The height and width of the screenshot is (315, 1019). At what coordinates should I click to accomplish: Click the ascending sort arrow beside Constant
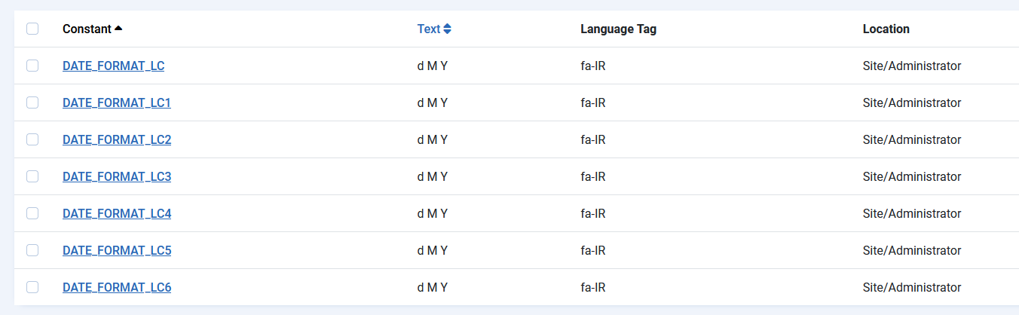point(118,29)
